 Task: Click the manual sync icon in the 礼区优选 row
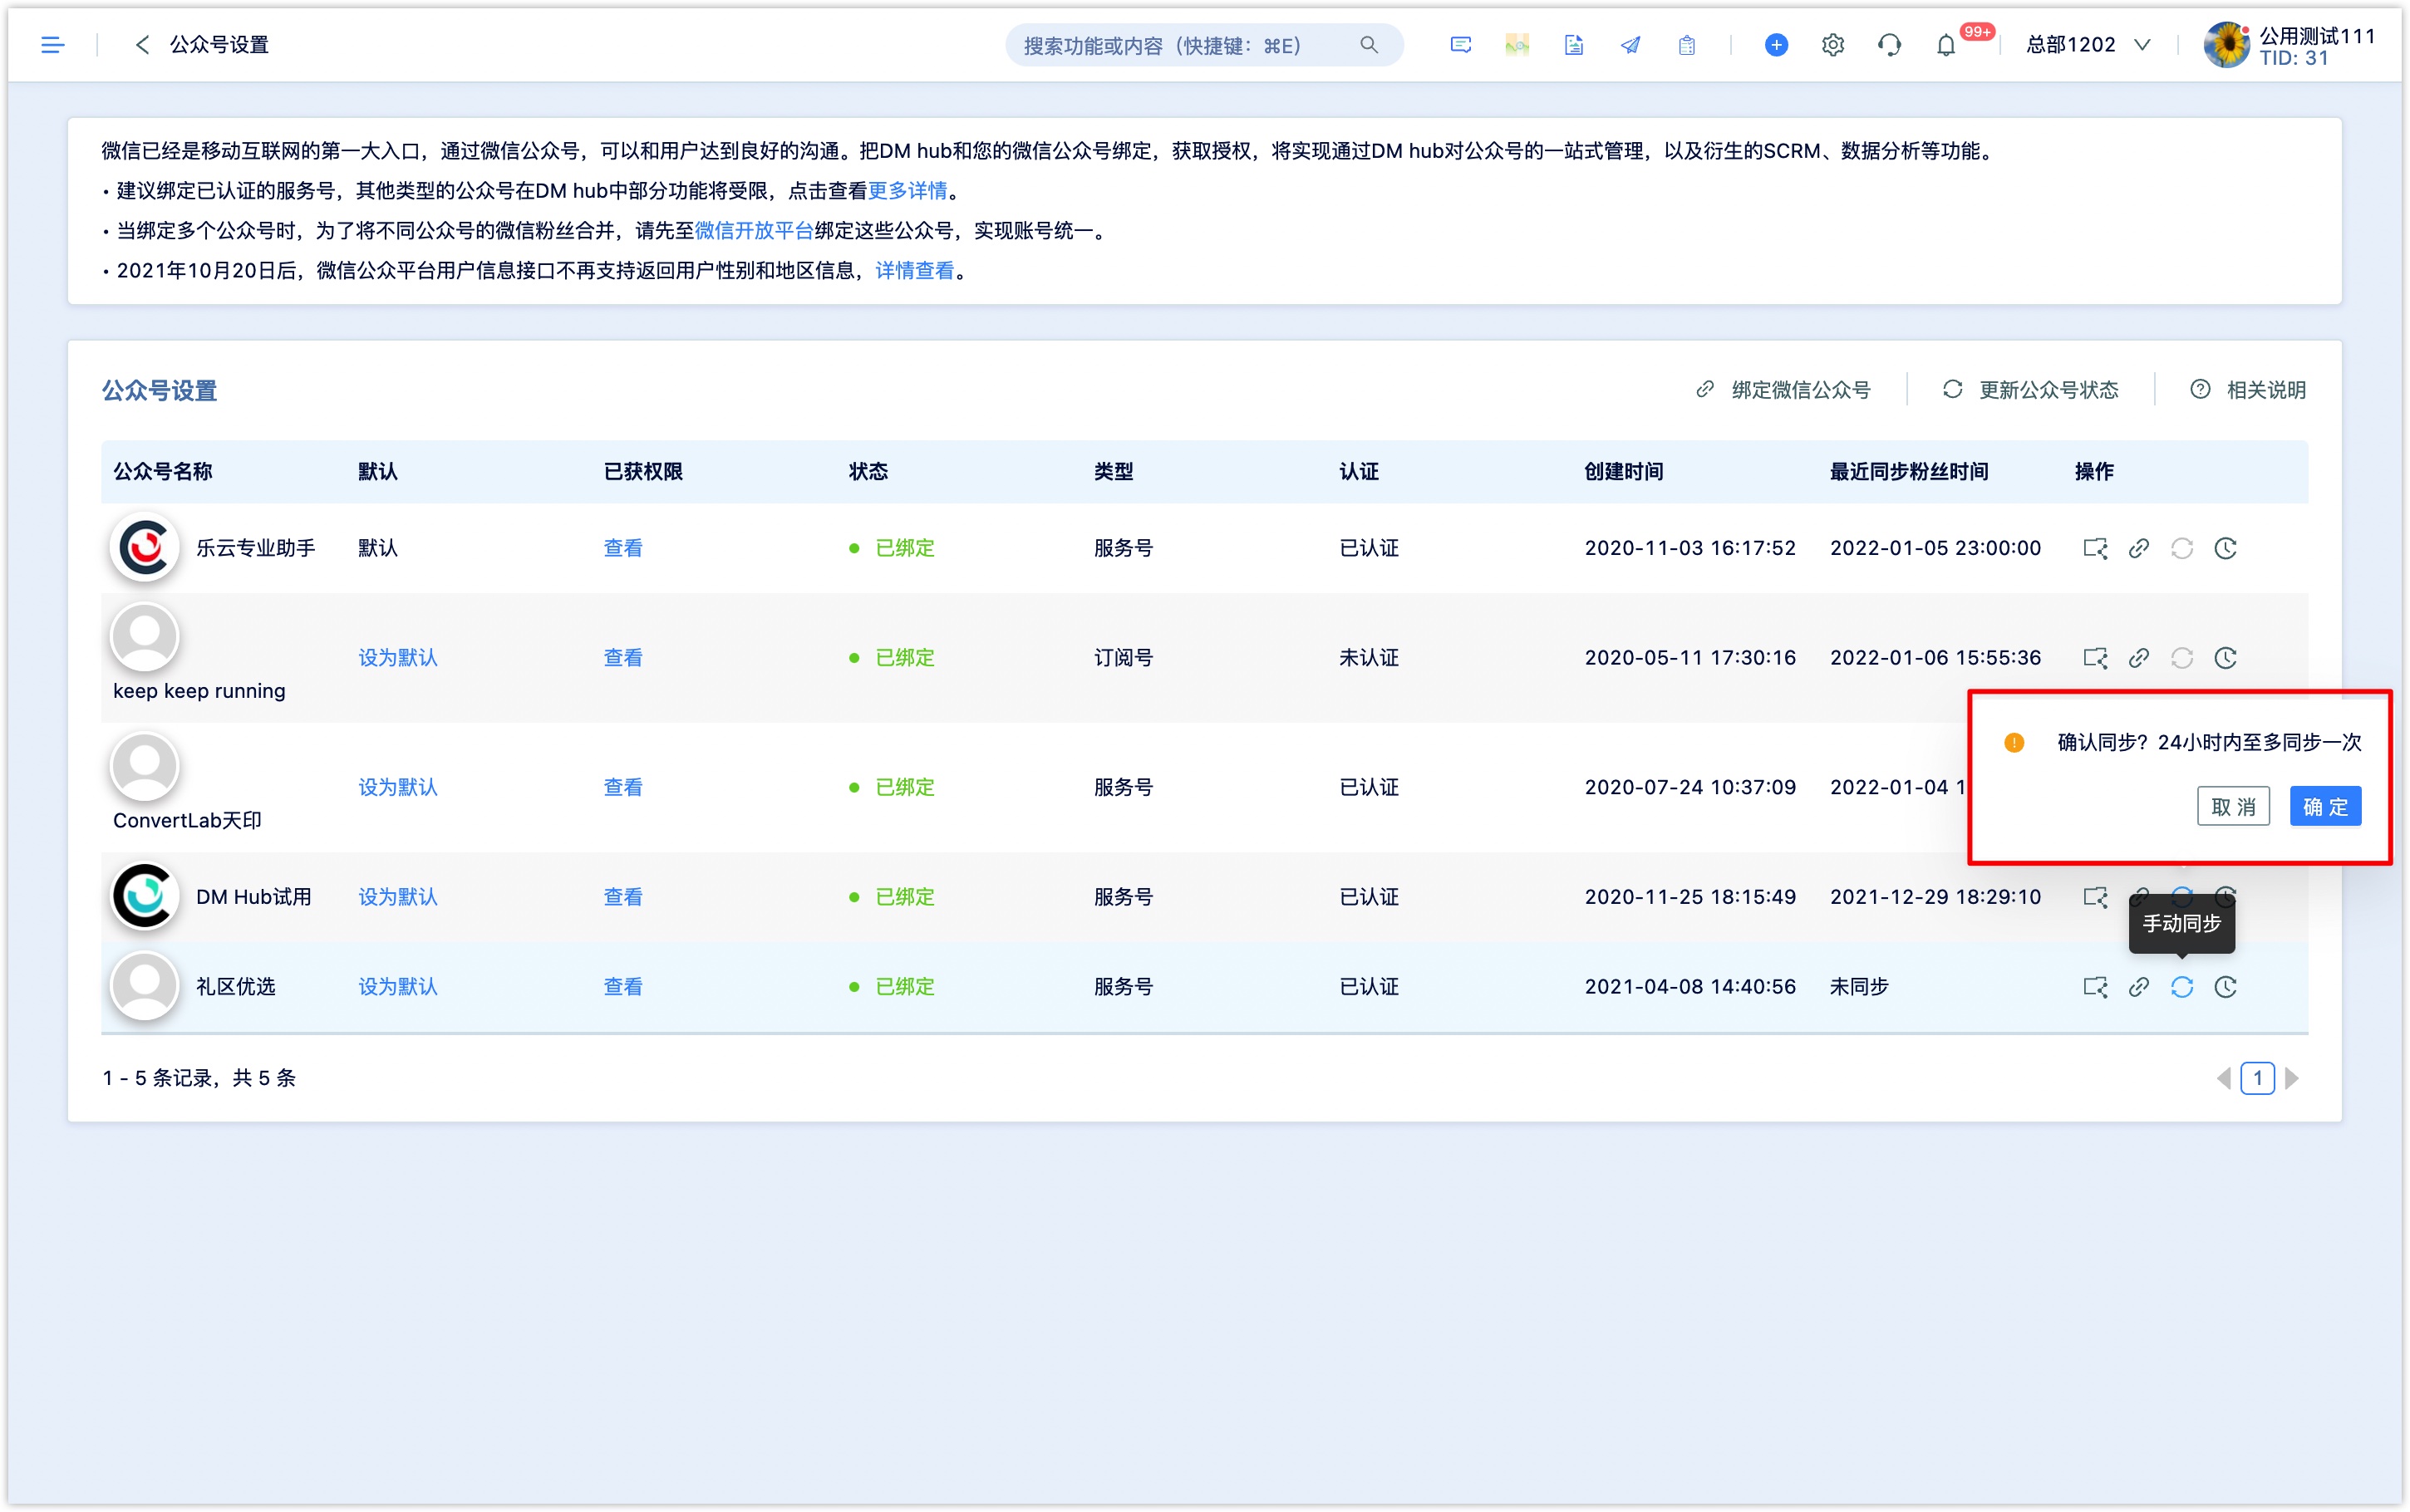pos(2181,987)
